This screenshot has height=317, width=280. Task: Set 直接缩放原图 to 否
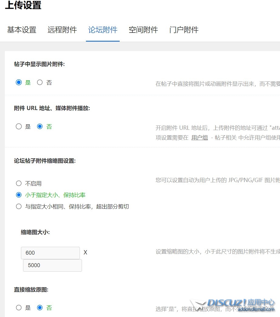click(x=40, y=308)
